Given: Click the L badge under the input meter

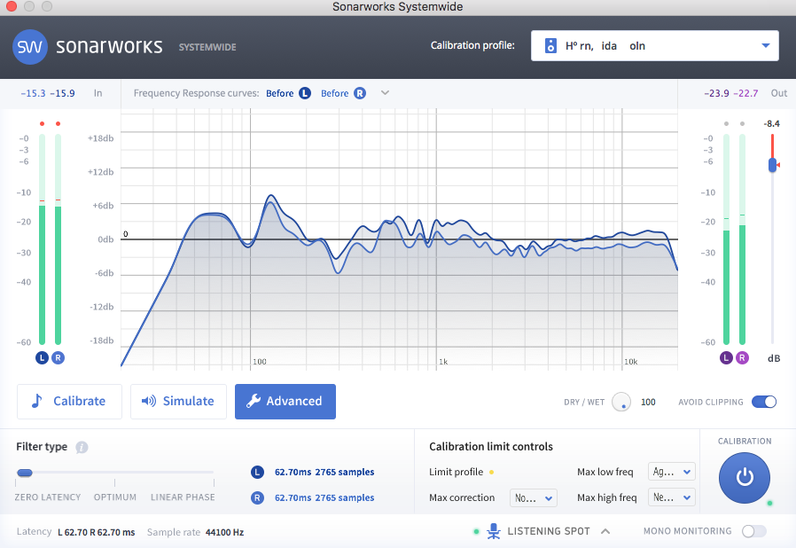Looking at the screenshot, I should coord(43,357).
